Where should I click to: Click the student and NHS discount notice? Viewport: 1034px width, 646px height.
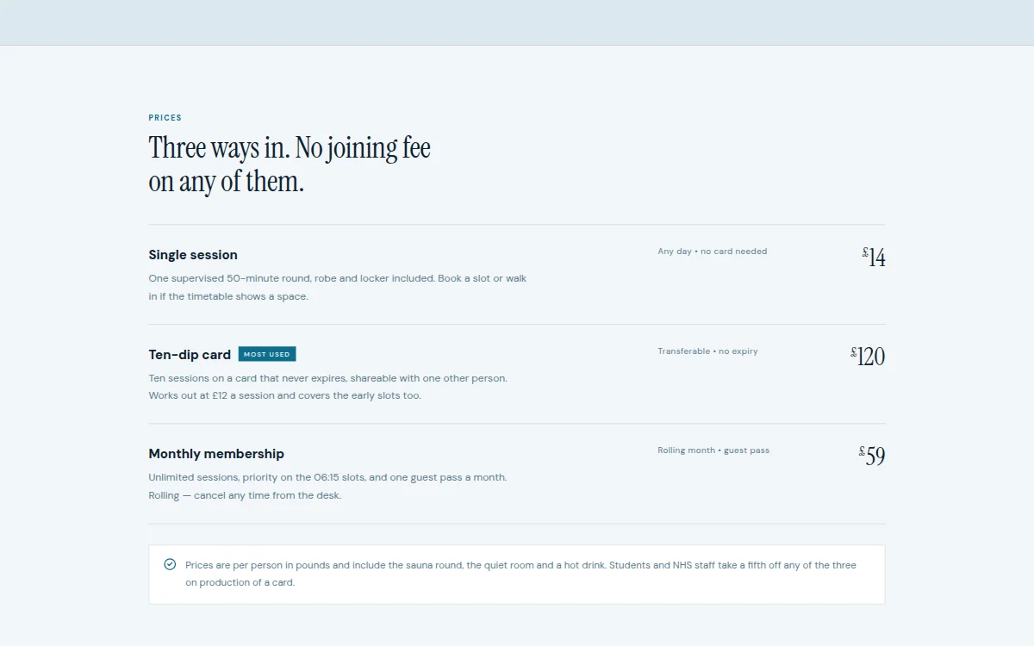[x=520, y=574]
